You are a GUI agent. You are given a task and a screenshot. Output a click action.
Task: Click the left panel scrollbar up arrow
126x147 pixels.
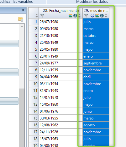point(22,27)
